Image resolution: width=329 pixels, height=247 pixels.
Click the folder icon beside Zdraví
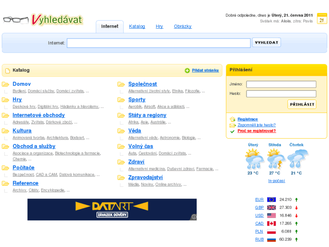click(121, 162)
